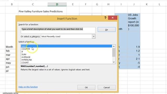
Task: Click the Cancel button
Action: [106, 87]
